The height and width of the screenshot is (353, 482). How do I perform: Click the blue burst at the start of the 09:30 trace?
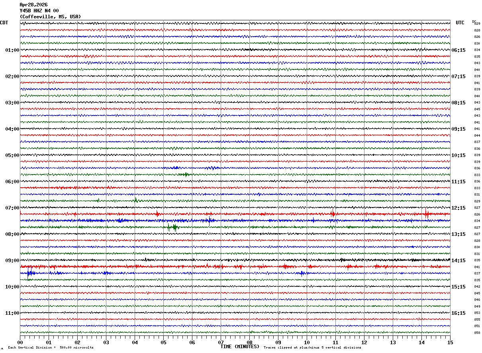coord(30,273)
